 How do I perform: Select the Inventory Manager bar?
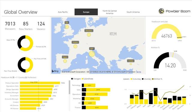[36, 93]
